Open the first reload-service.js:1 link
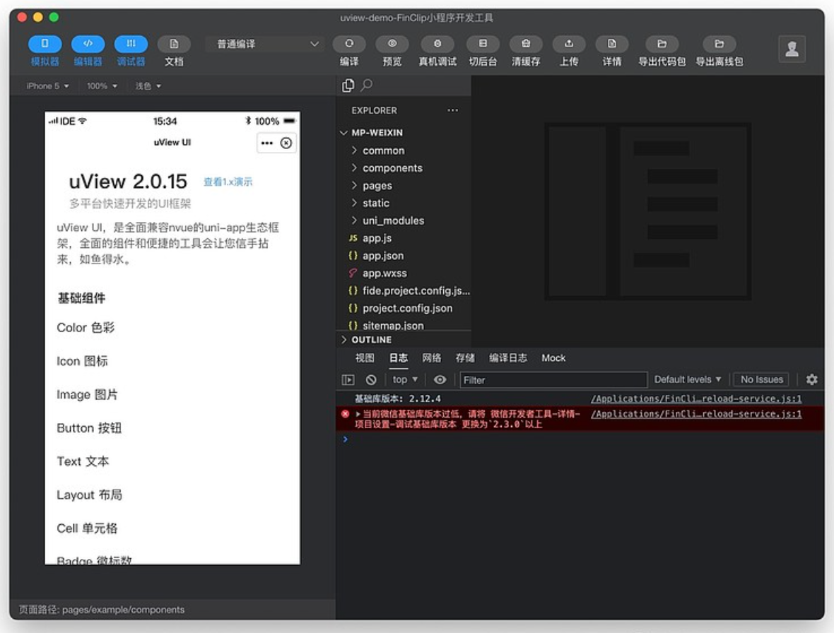Viewport: 834px width, 633px height. [696, 398]
